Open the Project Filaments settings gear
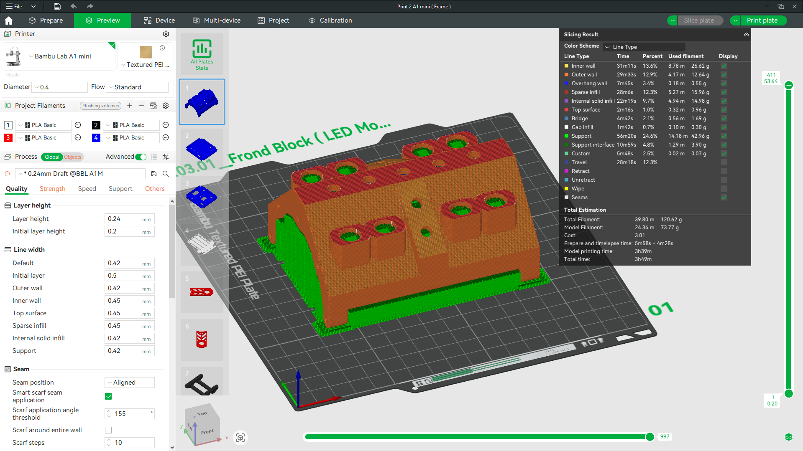The height and width of the screenshot is (451, 803). 166,106
